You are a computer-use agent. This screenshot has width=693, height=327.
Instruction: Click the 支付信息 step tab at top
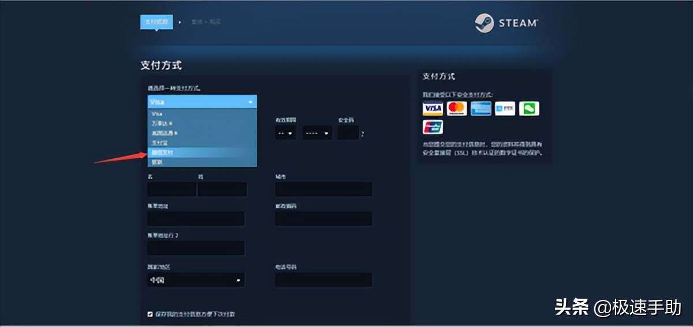tap(156, 22)
